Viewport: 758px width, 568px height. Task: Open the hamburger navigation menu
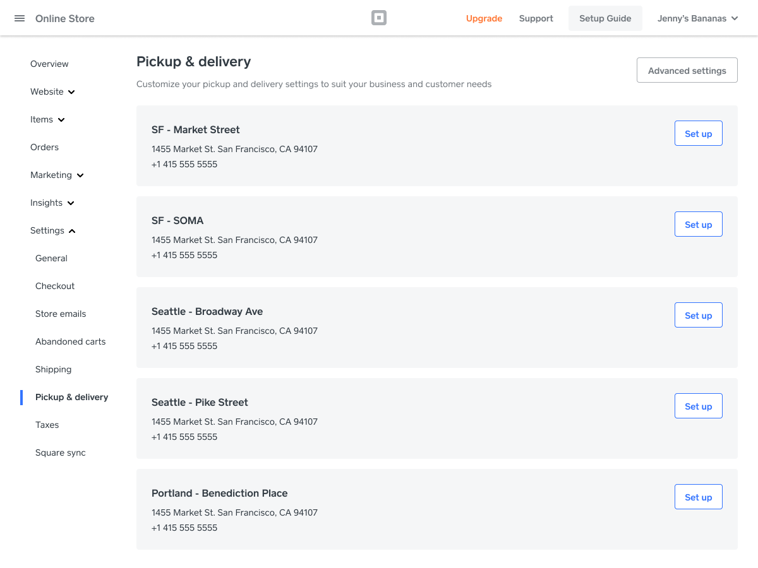tap(20, 18)
